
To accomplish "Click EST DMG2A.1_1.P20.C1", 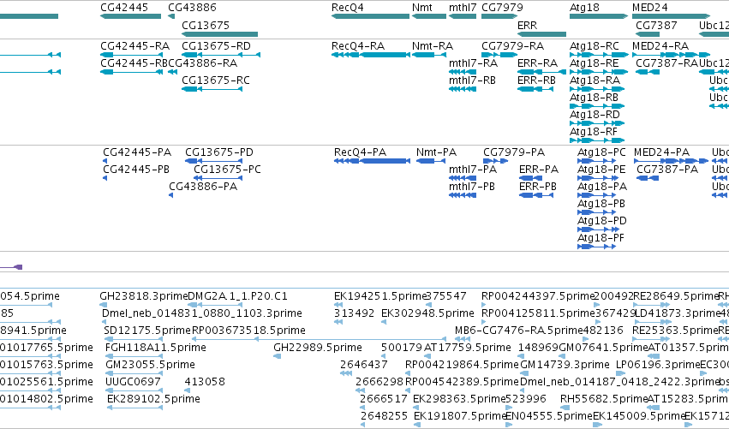I will coord(237,296).
